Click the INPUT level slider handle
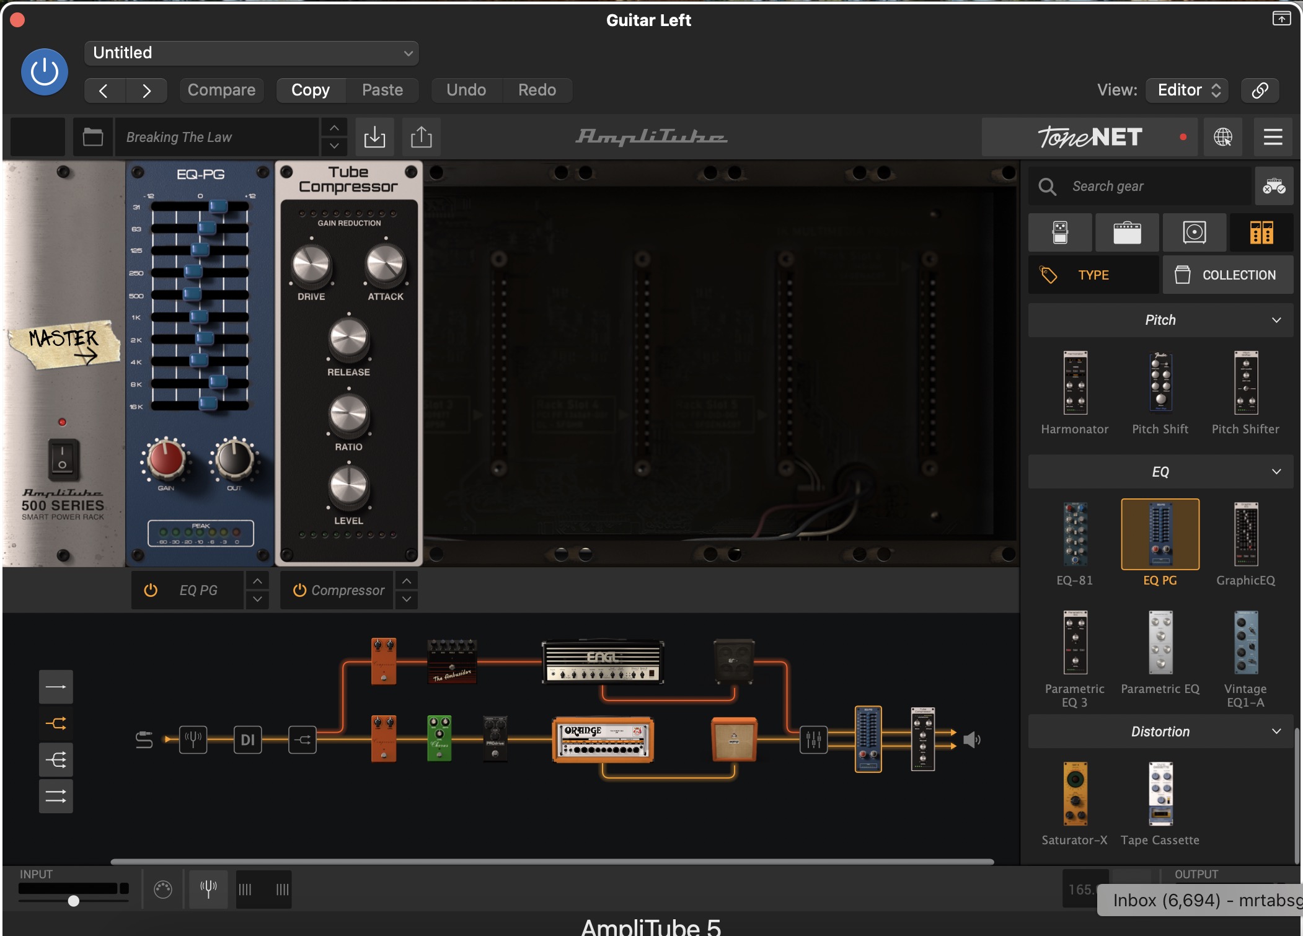 (74, 901)
